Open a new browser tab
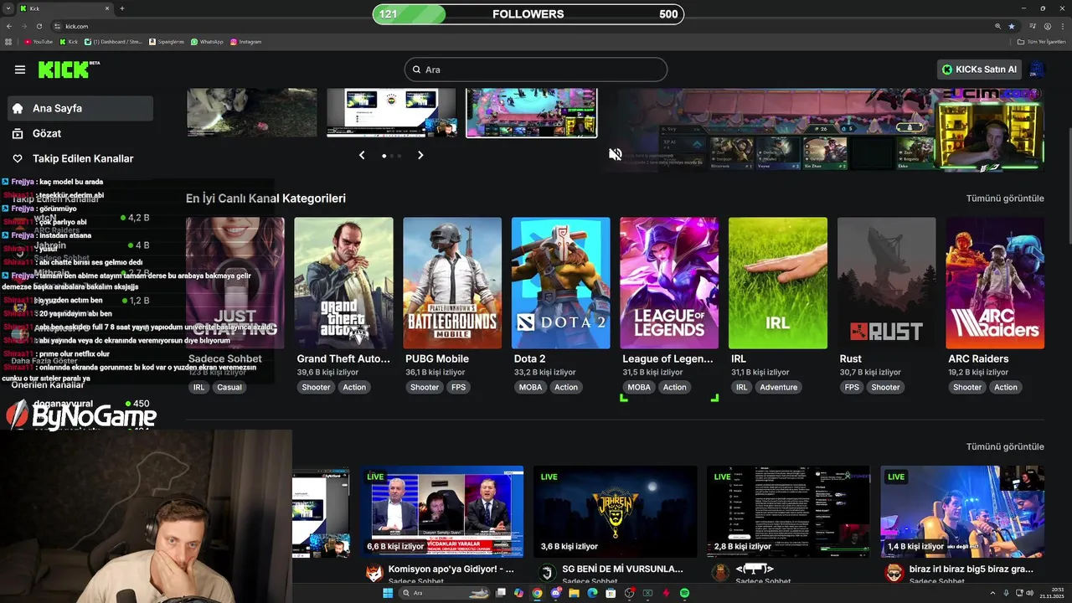 point(122,8)
